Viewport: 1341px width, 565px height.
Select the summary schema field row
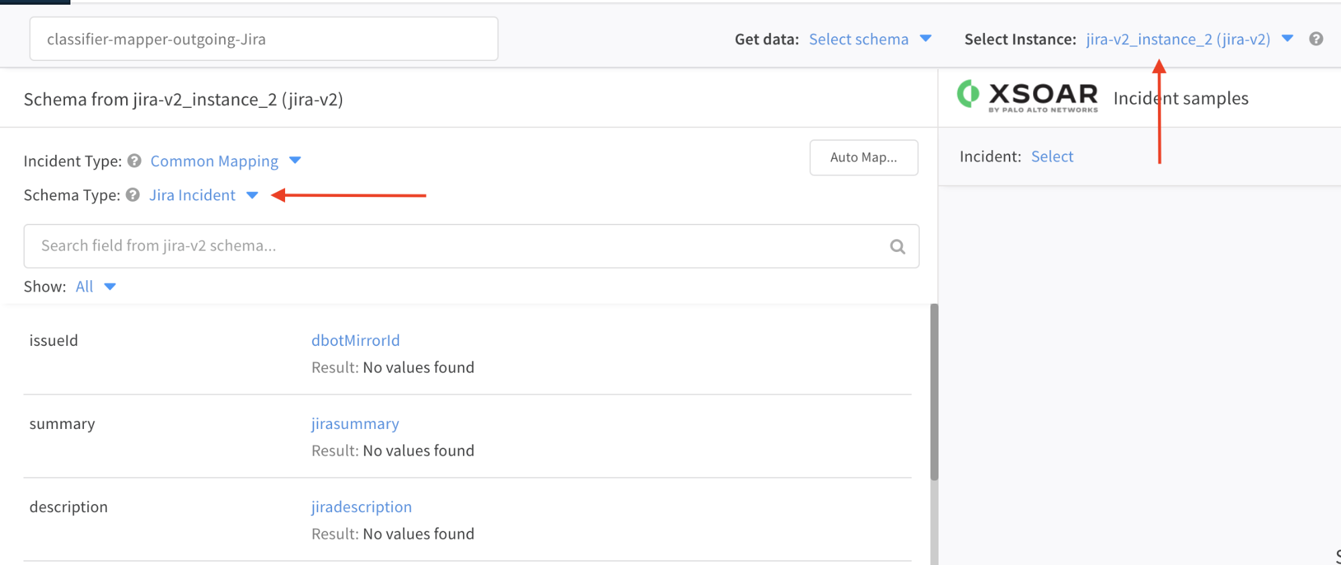pyautogui.click(x=62, y=424)
